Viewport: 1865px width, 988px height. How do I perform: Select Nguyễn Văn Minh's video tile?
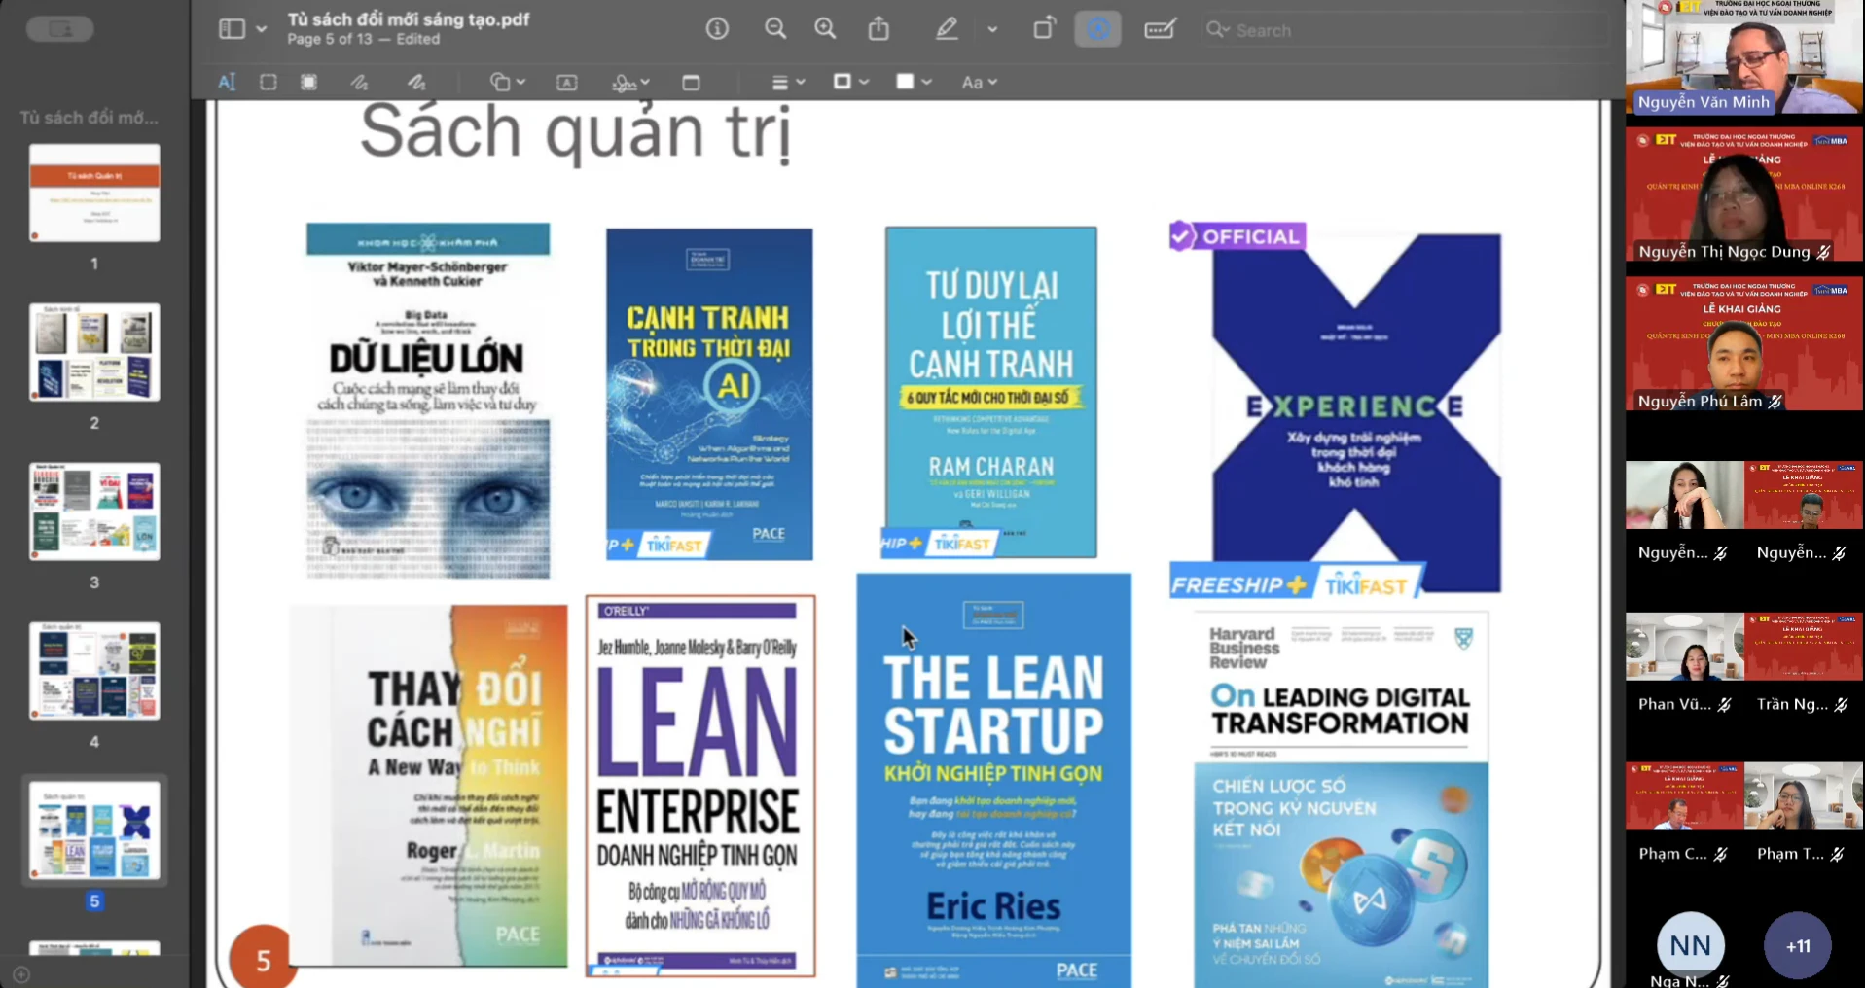click(x=1743, y=56)
